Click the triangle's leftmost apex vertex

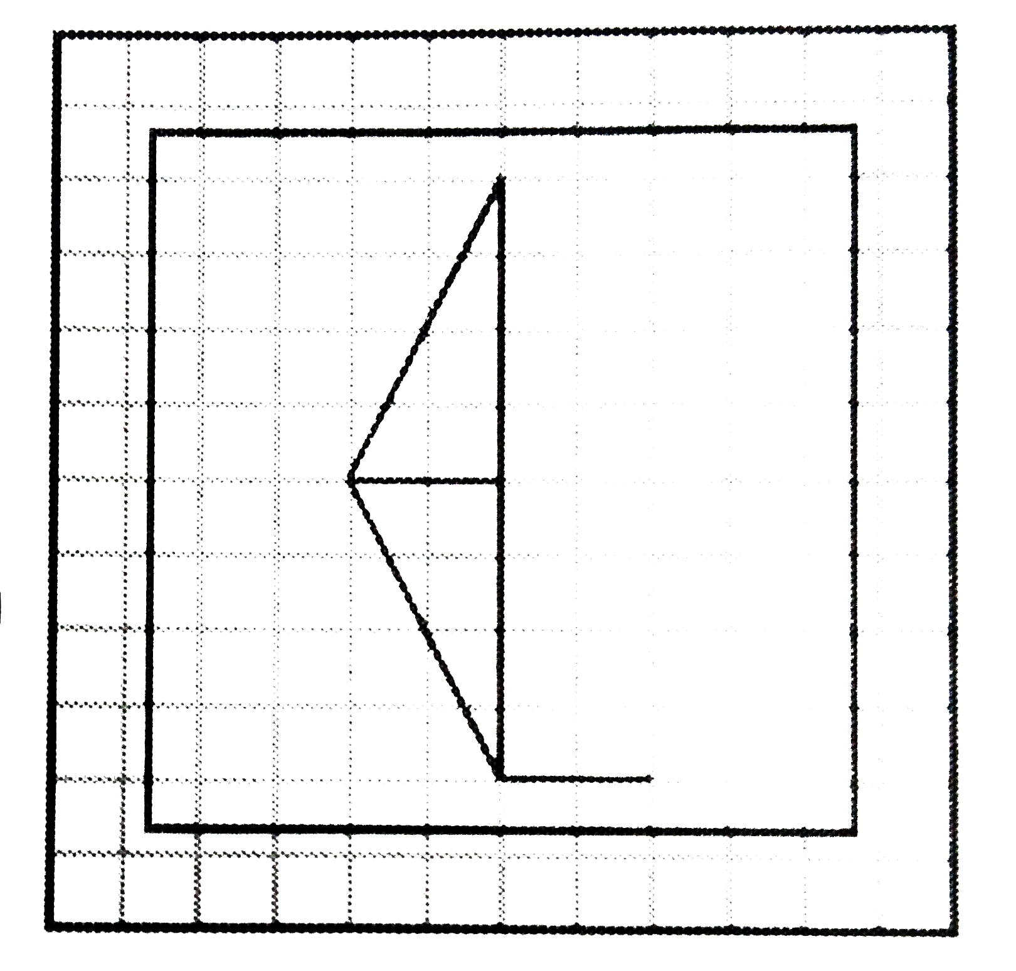tap(351, 481)
